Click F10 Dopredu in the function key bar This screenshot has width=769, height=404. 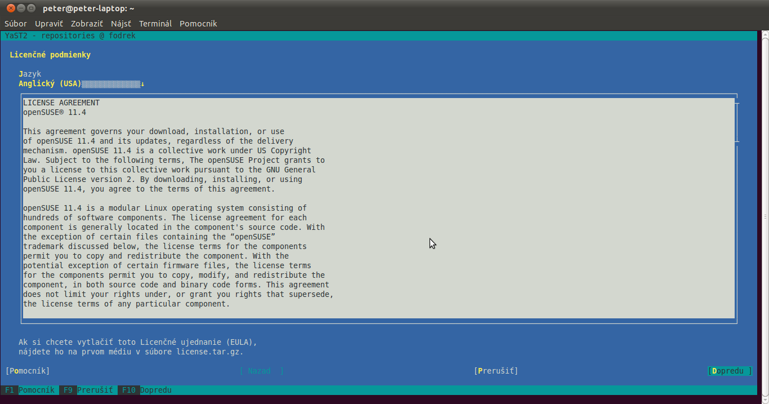point(147,390)
